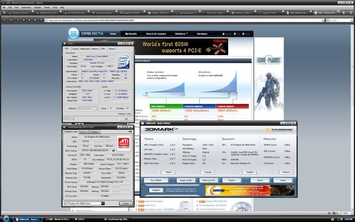Viewport: 355px width, 222px height.
Task: Click the GPU-Z BIOS save chip icon
Action: (113, 151)
